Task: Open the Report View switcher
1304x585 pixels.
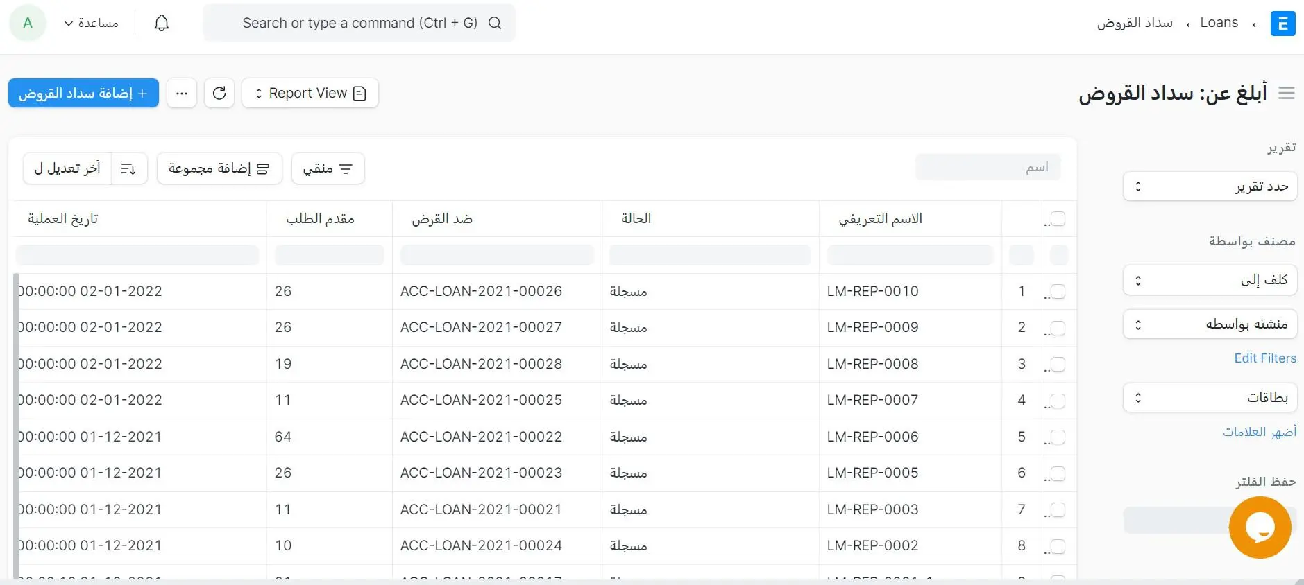Action: [x=310, y=93]
